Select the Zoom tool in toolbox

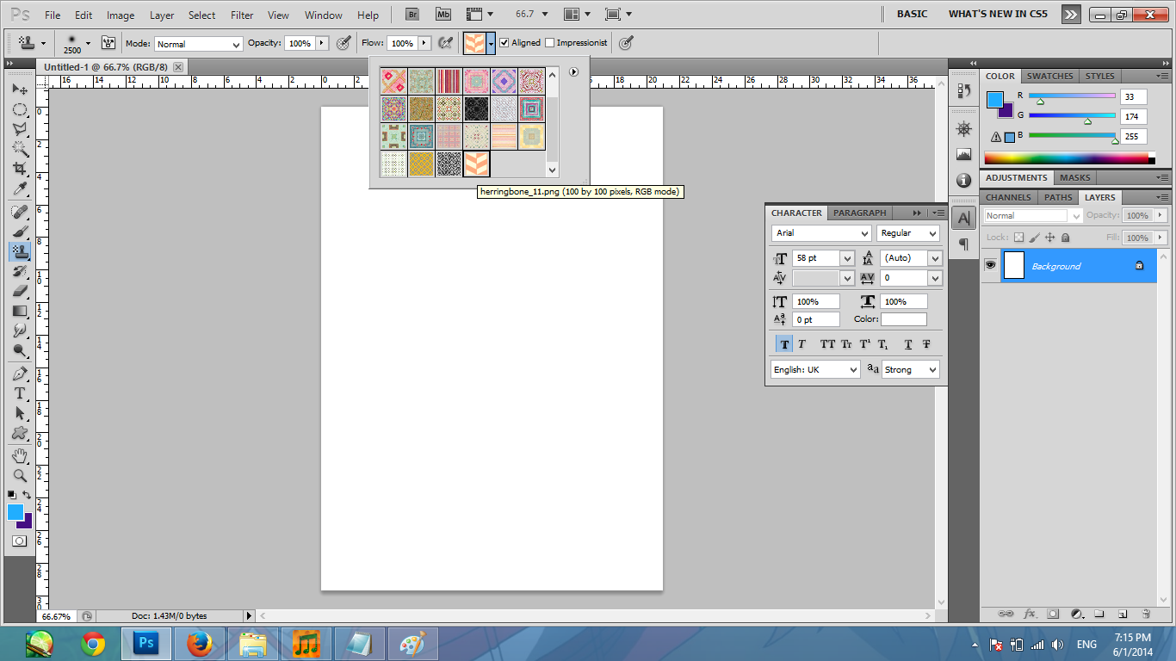click(x=19, y=475)
